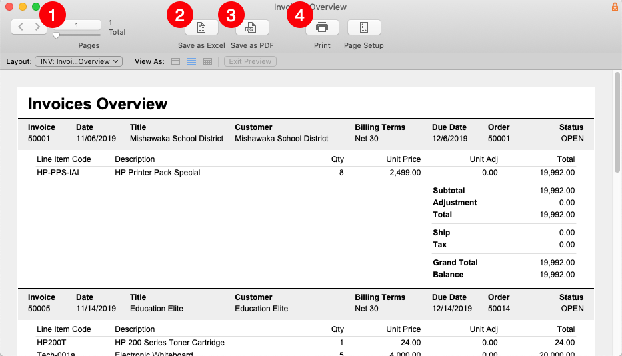Click the Exit Preview button
The image size is (622, 356).
click(250, 61)
